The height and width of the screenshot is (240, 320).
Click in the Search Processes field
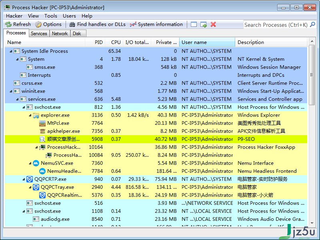pos(276,25)
